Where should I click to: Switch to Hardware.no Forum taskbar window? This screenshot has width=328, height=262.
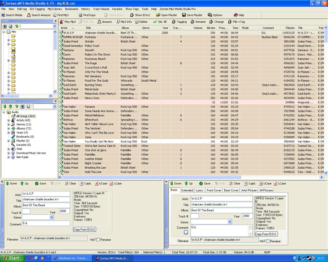click(x=71, y=258)
